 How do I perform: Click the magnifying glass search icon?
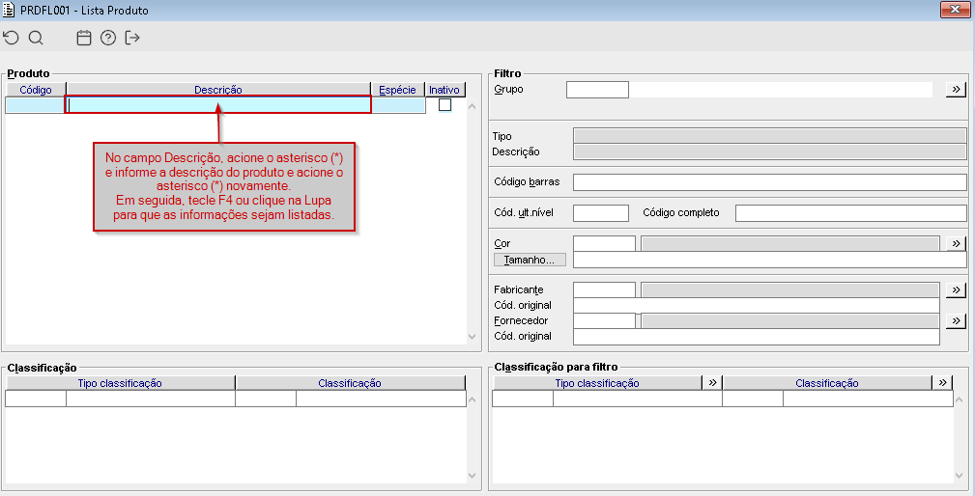(36, 38)
